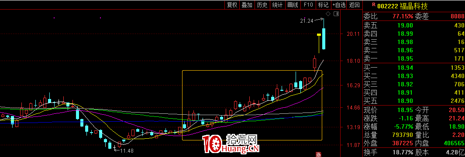465x157 pixels.
Task: Click the diamond icon above the chart
Action: 328,14
